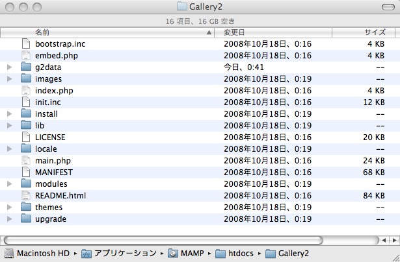The image size is (400, 262).
Task: Expand the modules folder disclosure triangle
Action: [x=10, y=184]
